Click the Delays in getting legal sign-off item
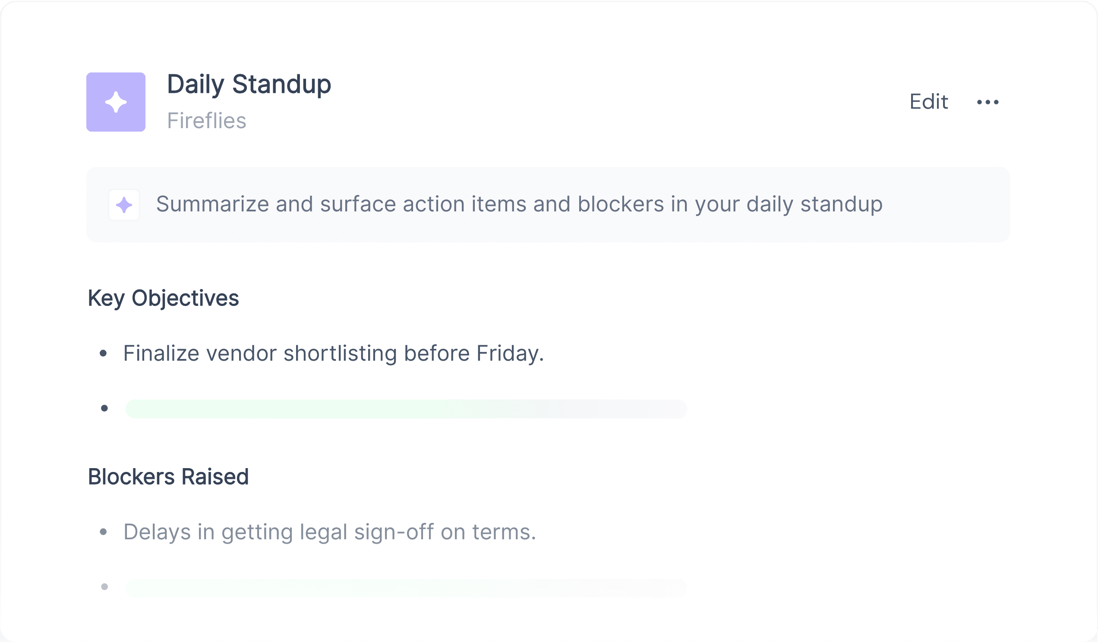The image size is (1098, 642). tap(330, 532)
